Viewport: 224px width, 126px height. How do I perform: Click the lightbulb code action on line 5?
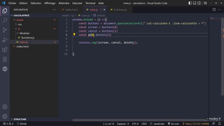(x=74, y=34)
